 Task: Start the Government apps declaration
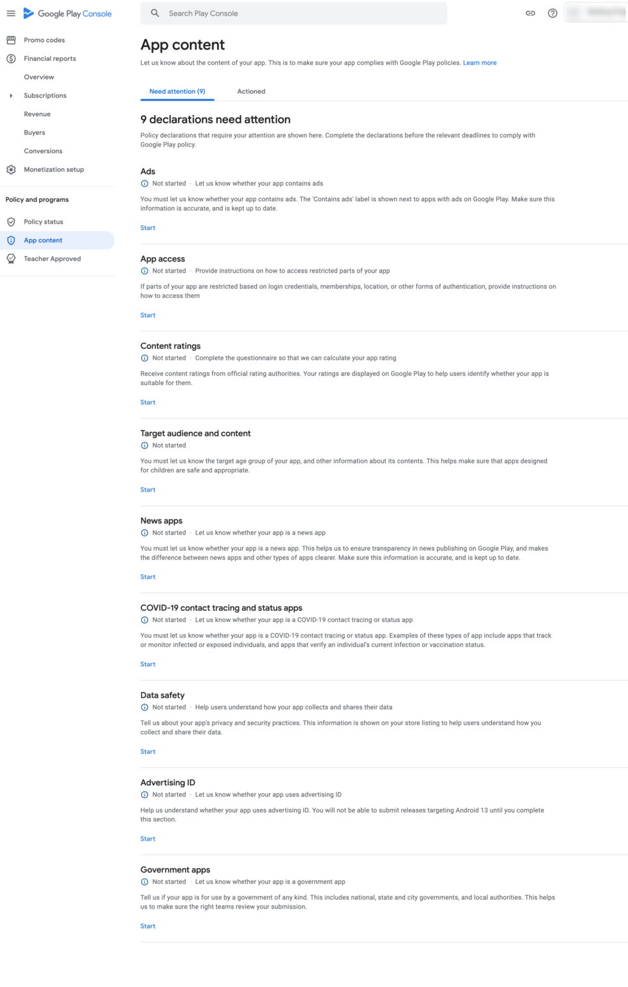148,927
